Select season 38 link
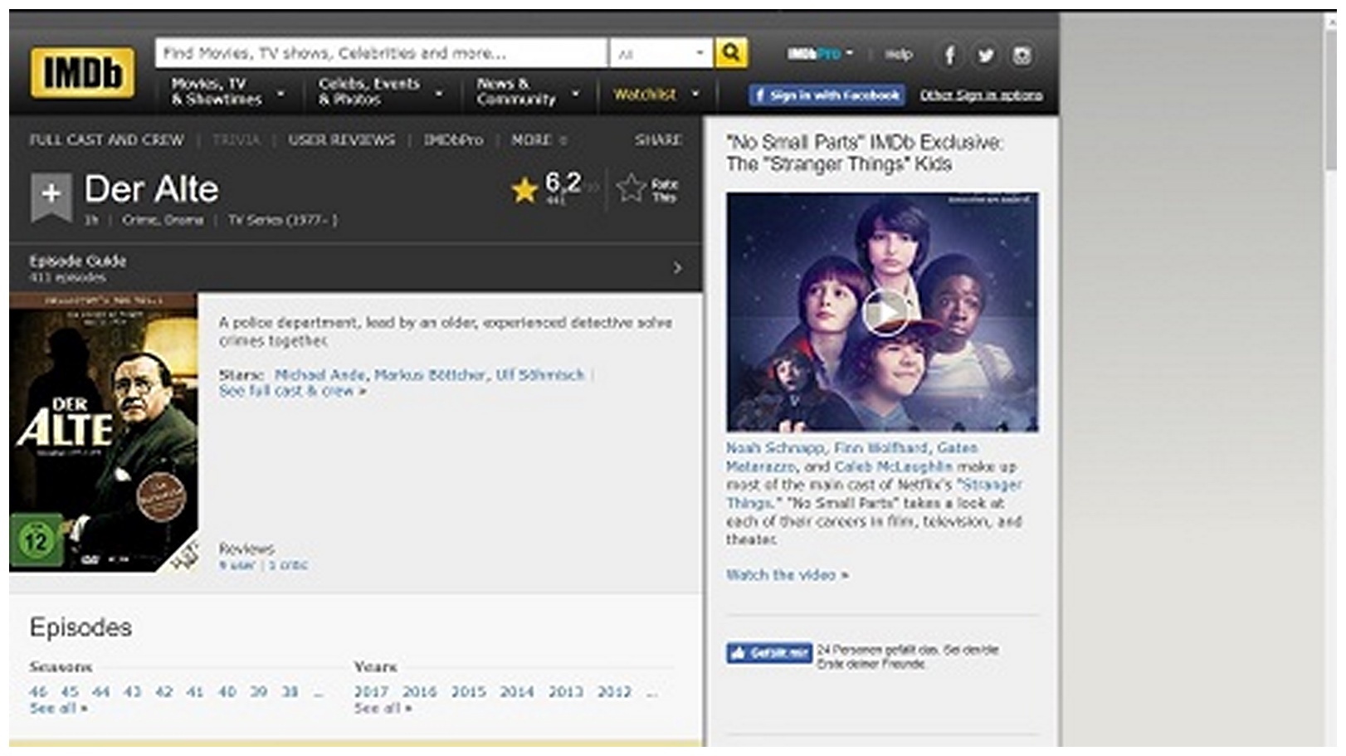 pyautogui.click(x=290, y=692)
